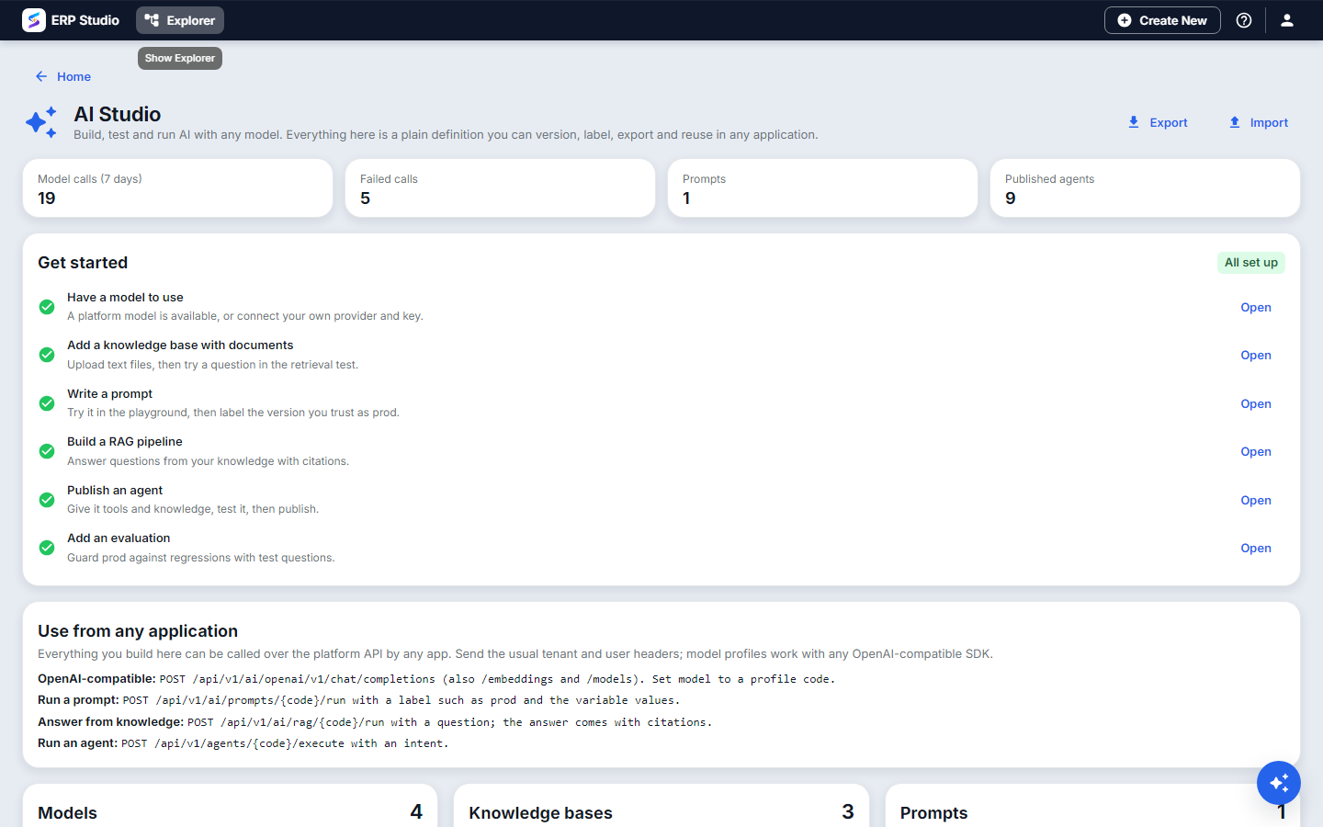
Task: Click the Use from any application heading
Action: (138, 631)
